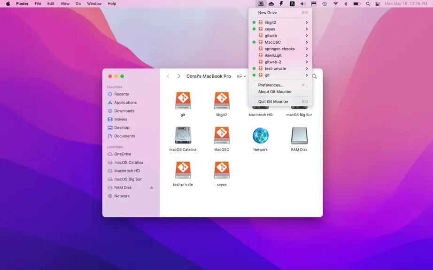The height and width of the screenshot is (270, 433).
Task: Expand the ikiwiki.git submenu arrow
Action: (x=307, y=56)
